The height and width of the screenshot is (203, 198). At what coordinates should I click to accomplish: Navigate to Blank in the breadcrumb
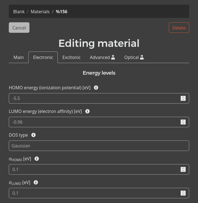19,12
